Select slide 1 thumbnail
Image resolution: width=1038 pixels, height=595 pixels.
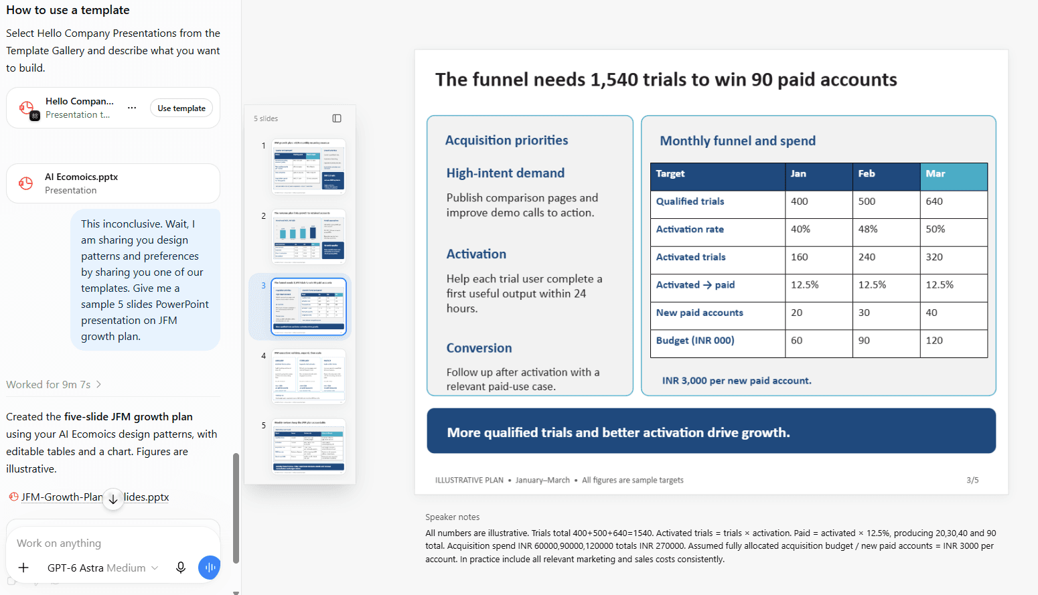click(308, 166)
